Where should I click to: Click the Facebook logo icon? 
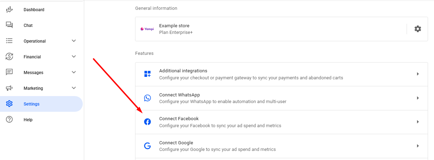[x=147, y=122]
